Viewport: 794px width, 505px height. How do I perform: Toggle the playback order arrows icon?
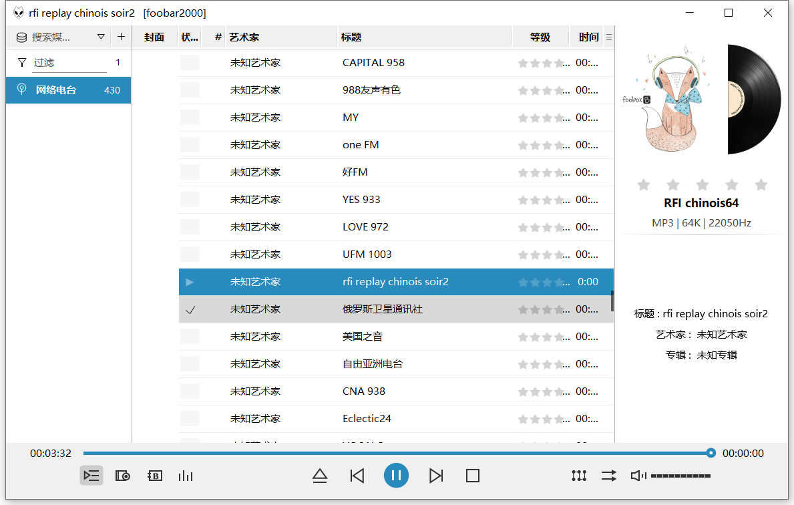pyautogui.click(x=608, y=476)
